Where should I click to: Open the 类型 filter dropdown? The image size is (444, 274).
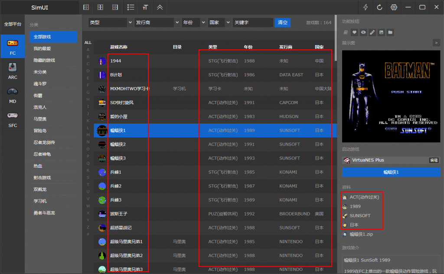coord(111,23)
